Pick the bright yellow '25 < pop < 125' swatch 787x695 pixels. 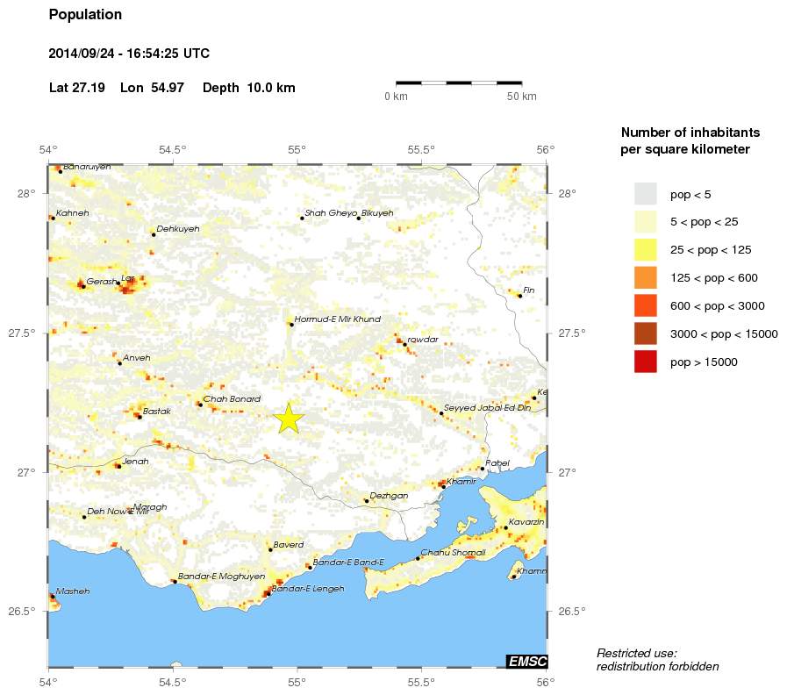coord(646,250)
